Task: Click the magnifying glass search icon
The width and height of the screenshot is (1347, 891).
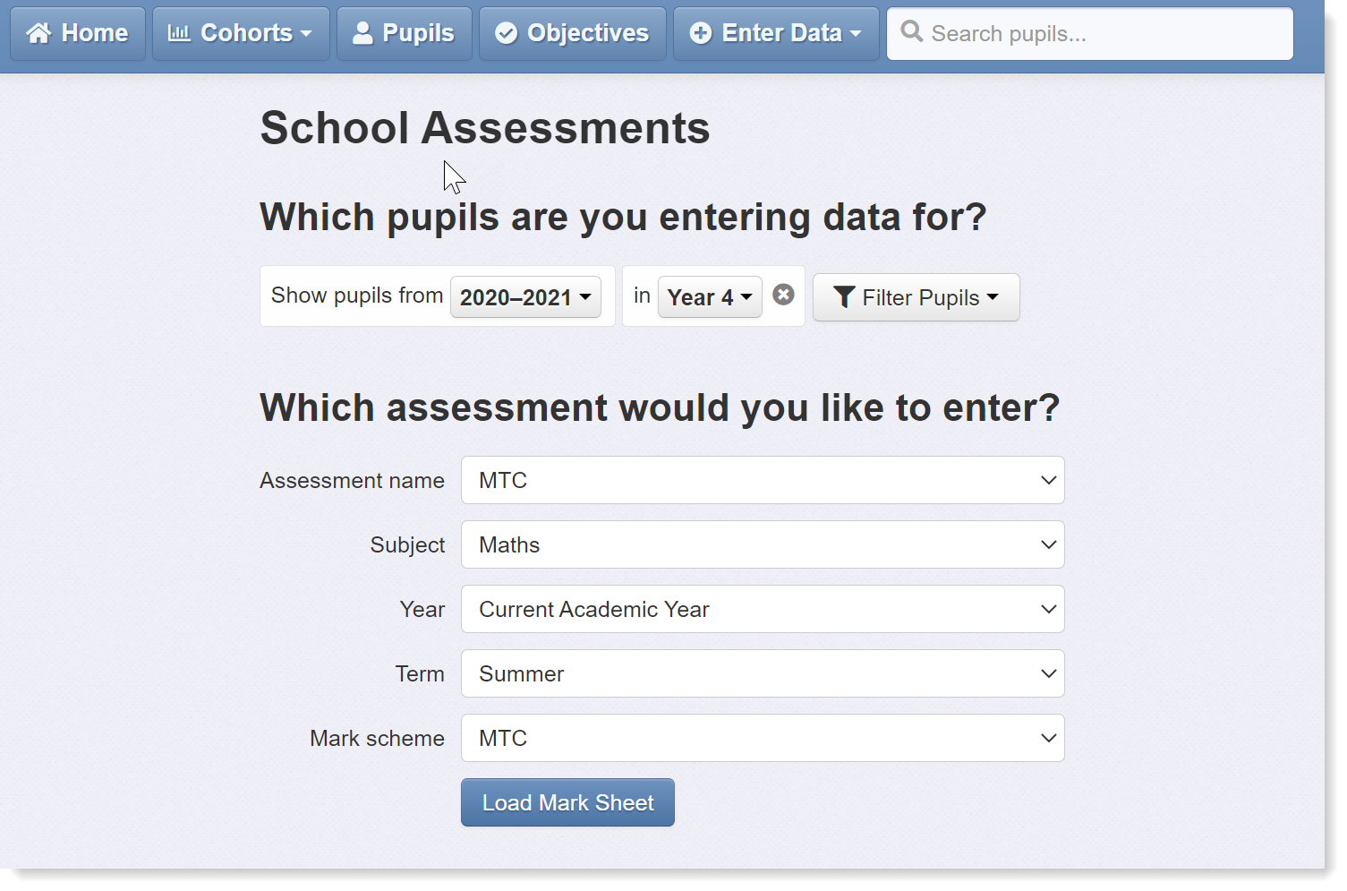Action: (x=911, y=32)
